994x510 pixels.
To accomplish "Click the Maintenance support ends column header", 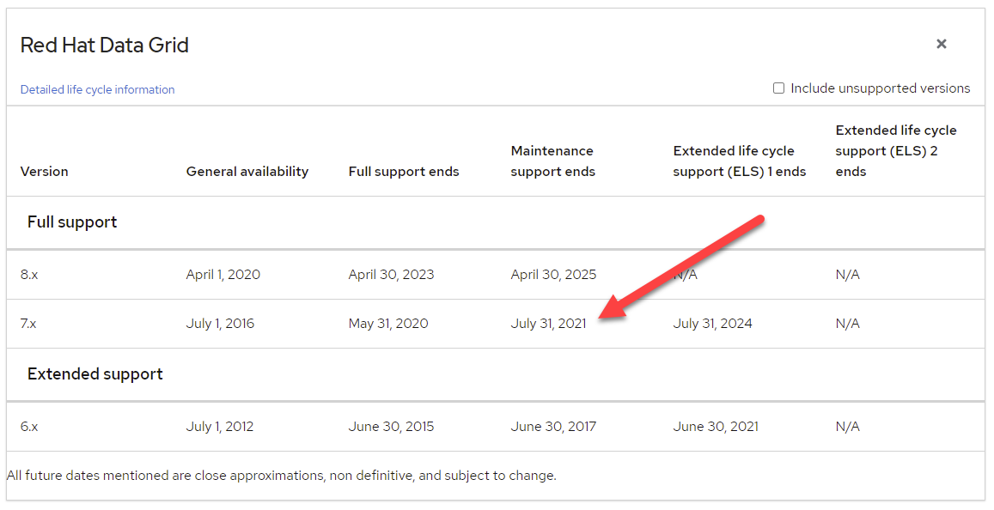I will click(552, 161).
